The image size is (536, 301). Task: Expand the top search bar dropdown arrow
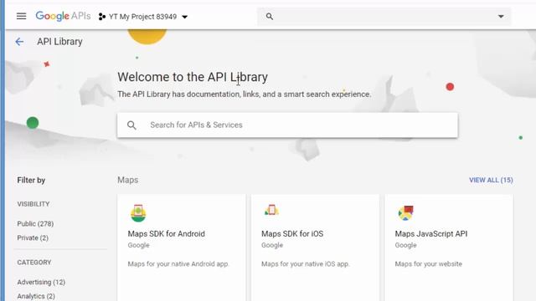pyautogui.click(x=501, y=17)
